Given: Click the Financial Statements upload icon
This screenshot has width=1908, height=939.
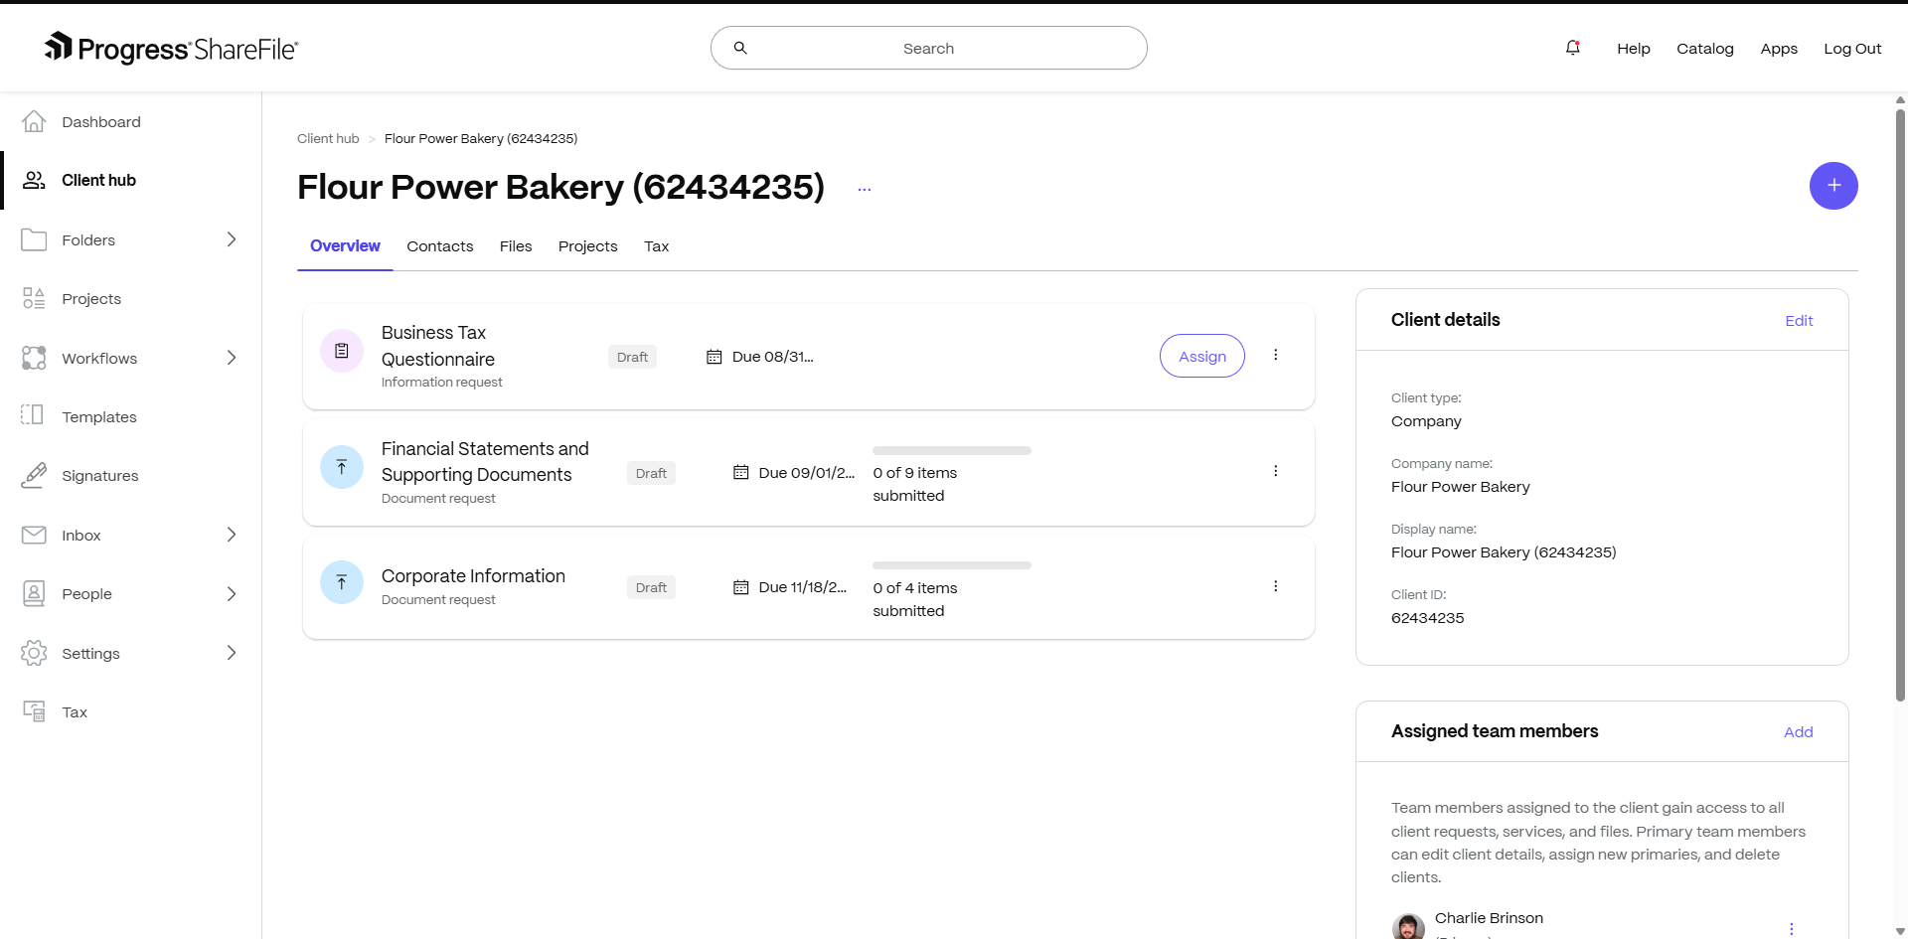Looking at the screenshot, I should (341, 467).
